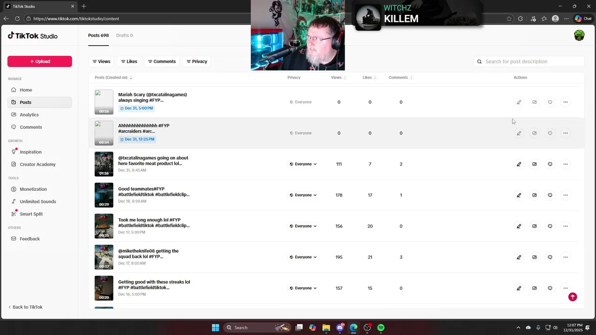Viewport: 596px width, 335px height.
Task: Open more options for 'Took me long enough' post
Action: coord(565,226)
